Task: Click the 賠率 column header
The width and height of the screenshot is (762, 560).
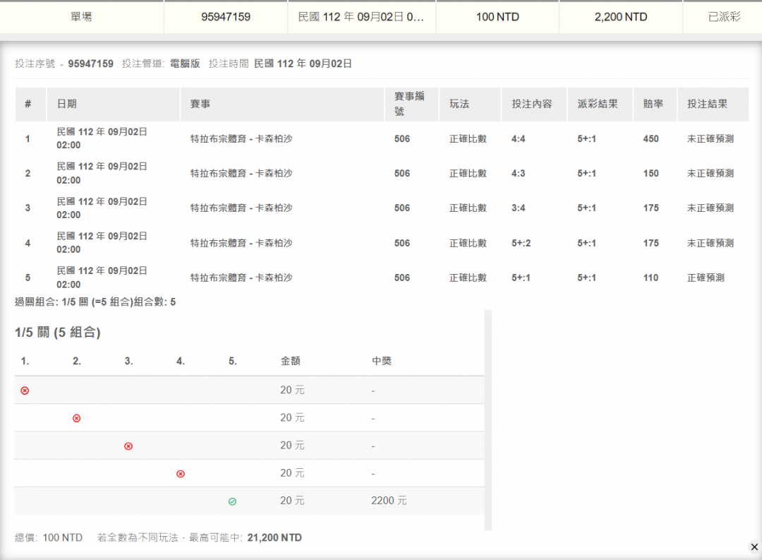Action: (655, 104)
